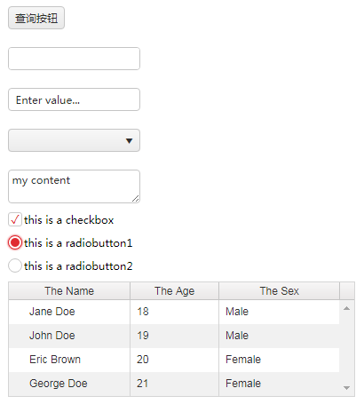Screen dimensions: 364x412
Task: Click the age cell showing 20
Action: point(175,360)
